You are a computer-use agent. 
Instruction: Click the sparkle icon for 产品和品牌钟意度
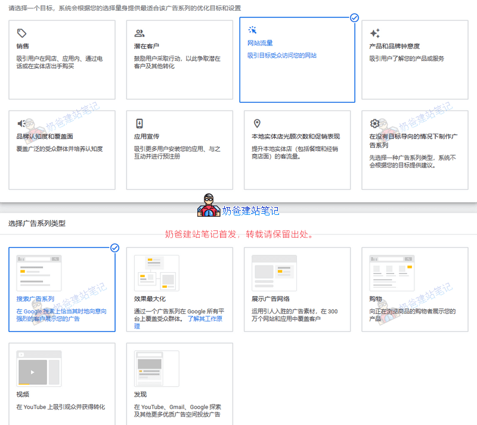(x=374, y=33)
